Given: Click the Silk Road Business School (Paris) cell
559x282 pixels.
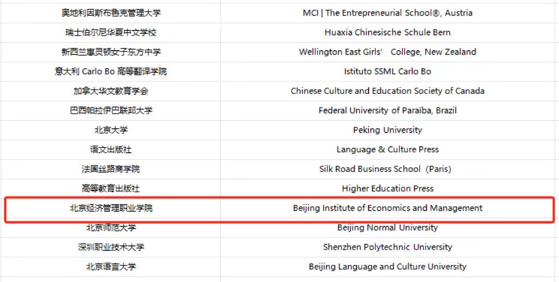Looking at the screenshot, I should (x=388, y=169).
